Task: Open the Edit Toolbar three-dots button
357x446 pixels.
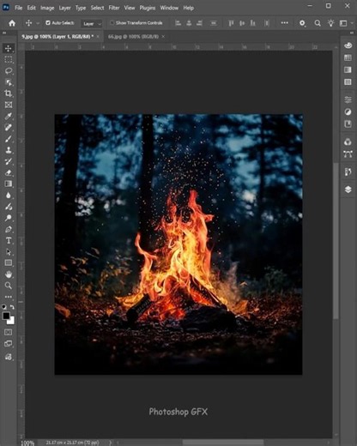Action: [x=9, y=297]
